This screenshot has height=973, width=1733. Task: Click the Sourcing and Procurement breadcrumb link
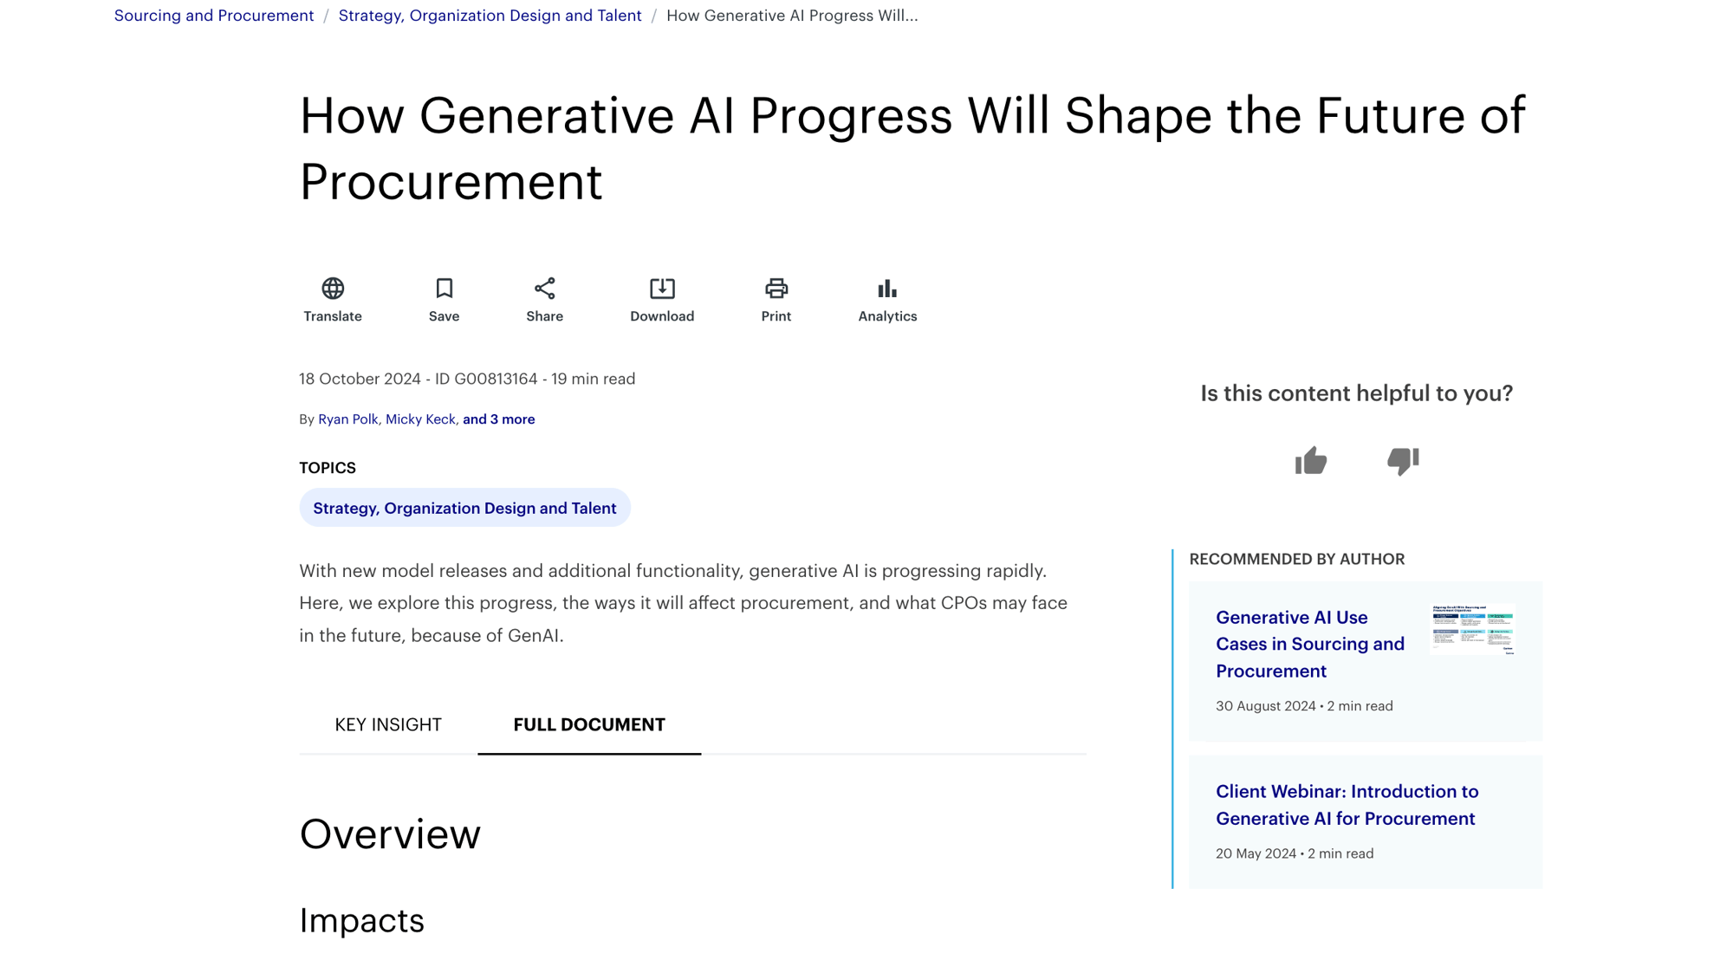pos(214,14)
